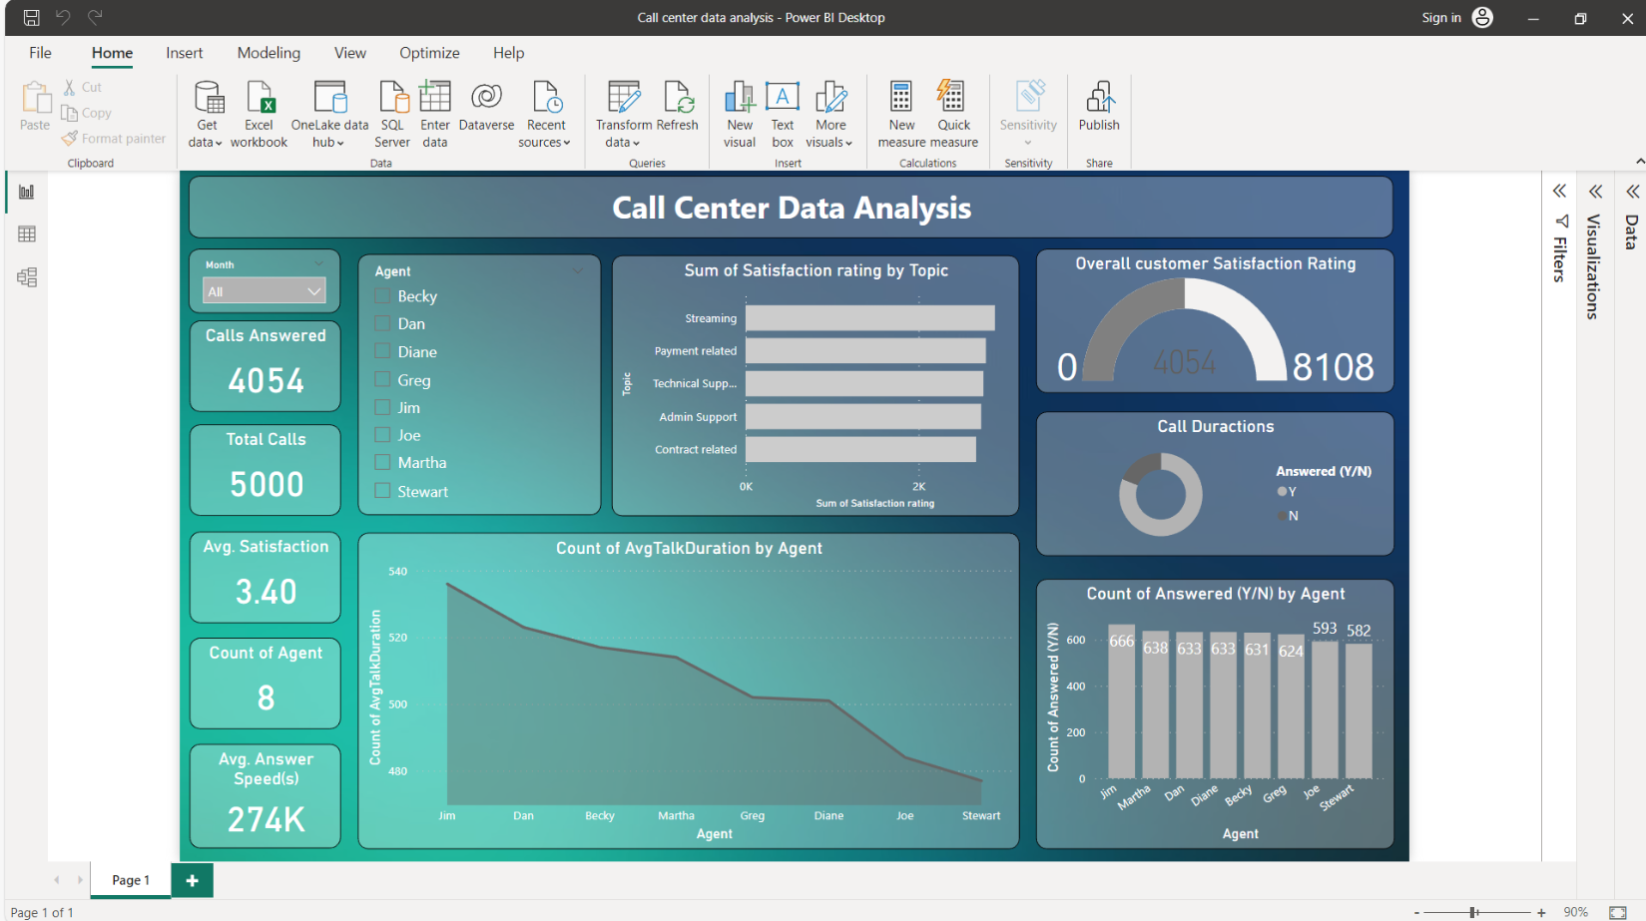Connect to SQL Server

point(391,113)
